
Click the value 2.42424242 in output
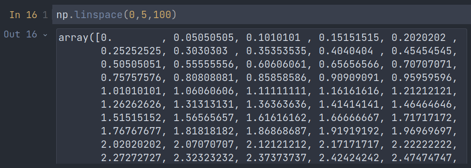click(349, 158)
